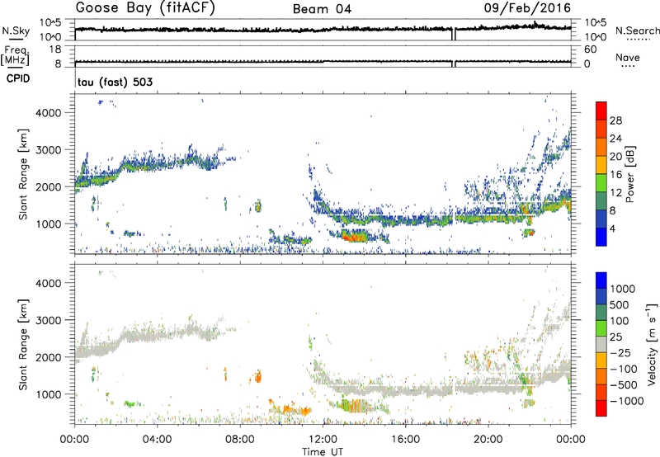Click the velocity colorbar value '500'
Image resolution: width=660 pixels, height=457 pixels.
[x=620, y=305]
